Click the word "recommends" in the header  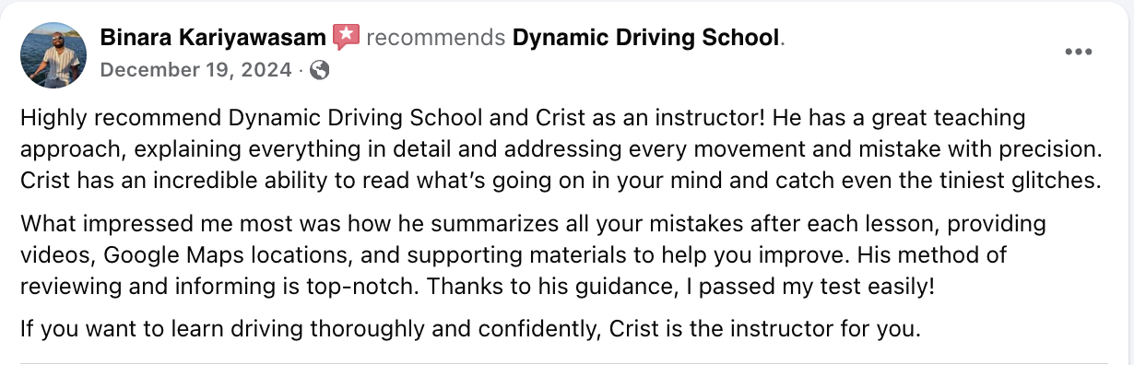pos(436,39)
